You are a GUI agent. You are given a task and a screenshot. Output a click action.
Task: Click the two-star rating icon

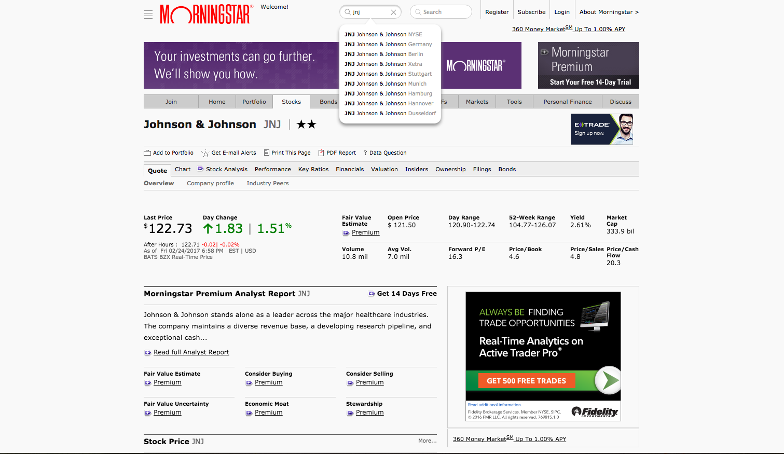pyautogui.click(x=306, y=125)
